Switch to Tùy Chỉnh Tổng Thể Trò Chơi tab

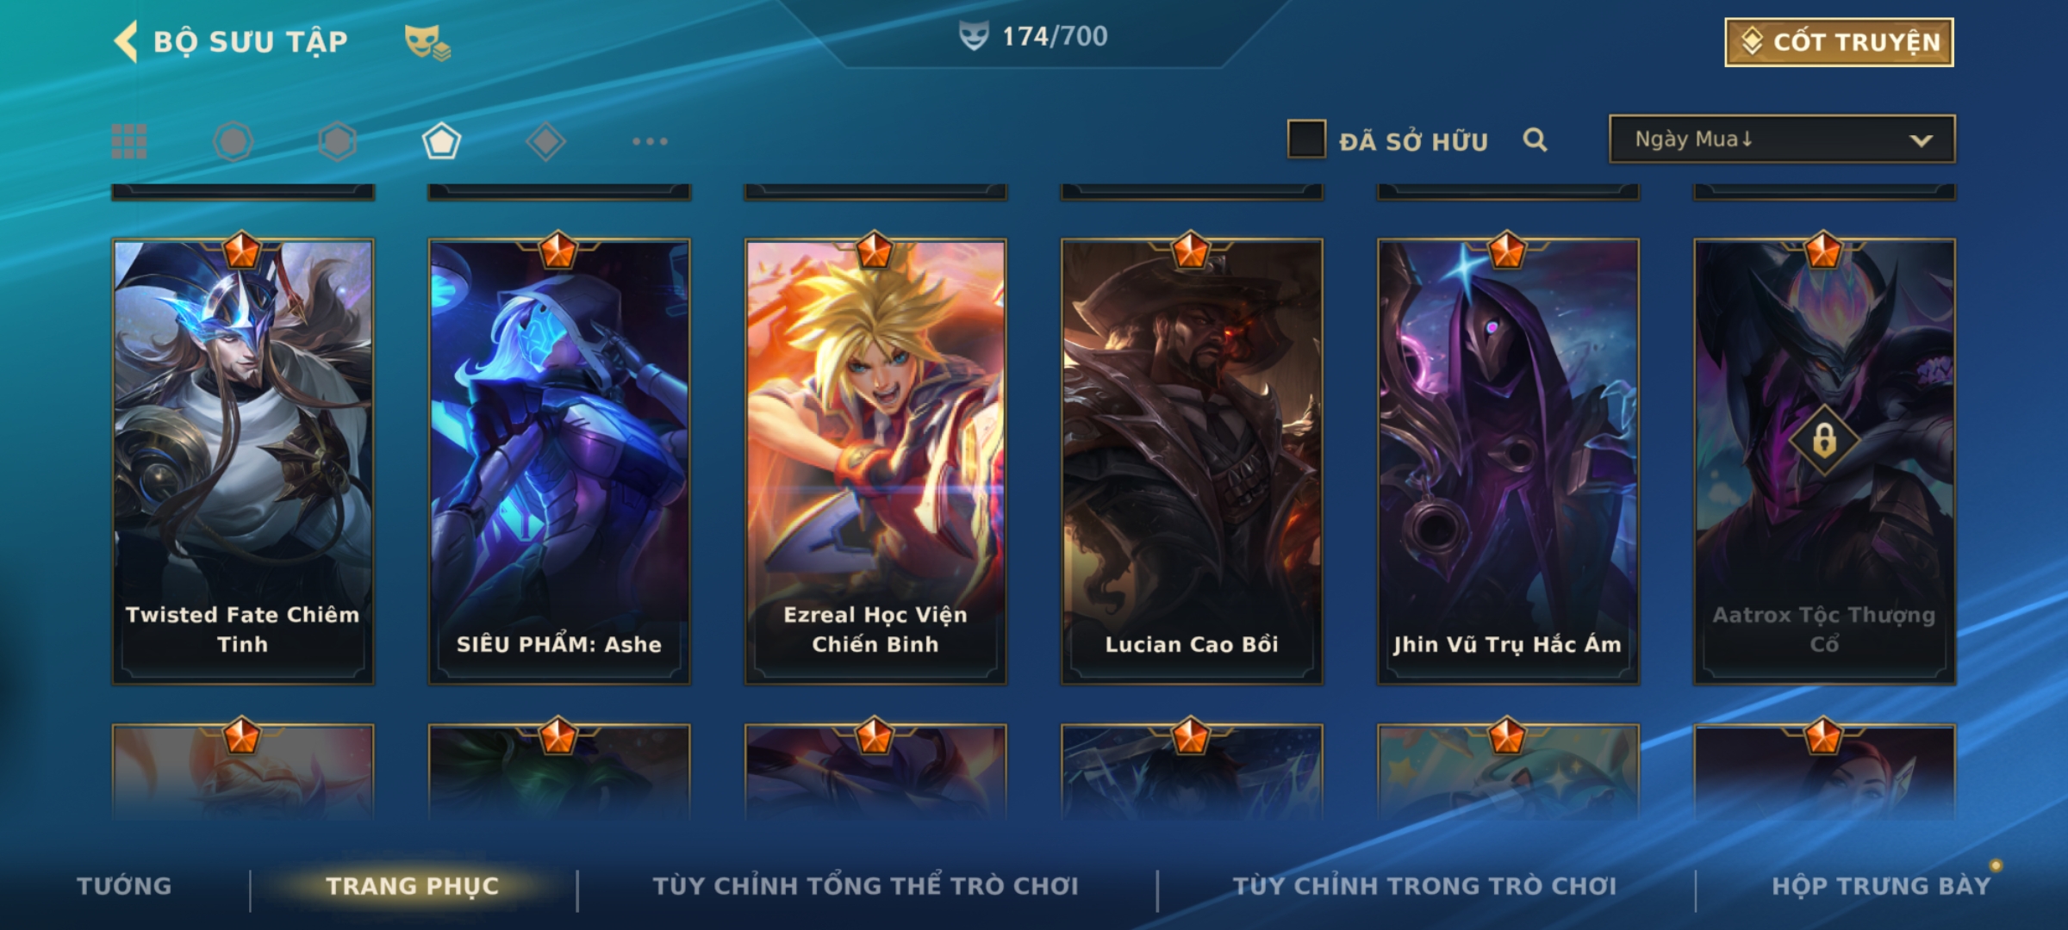[x=865, y=886]
